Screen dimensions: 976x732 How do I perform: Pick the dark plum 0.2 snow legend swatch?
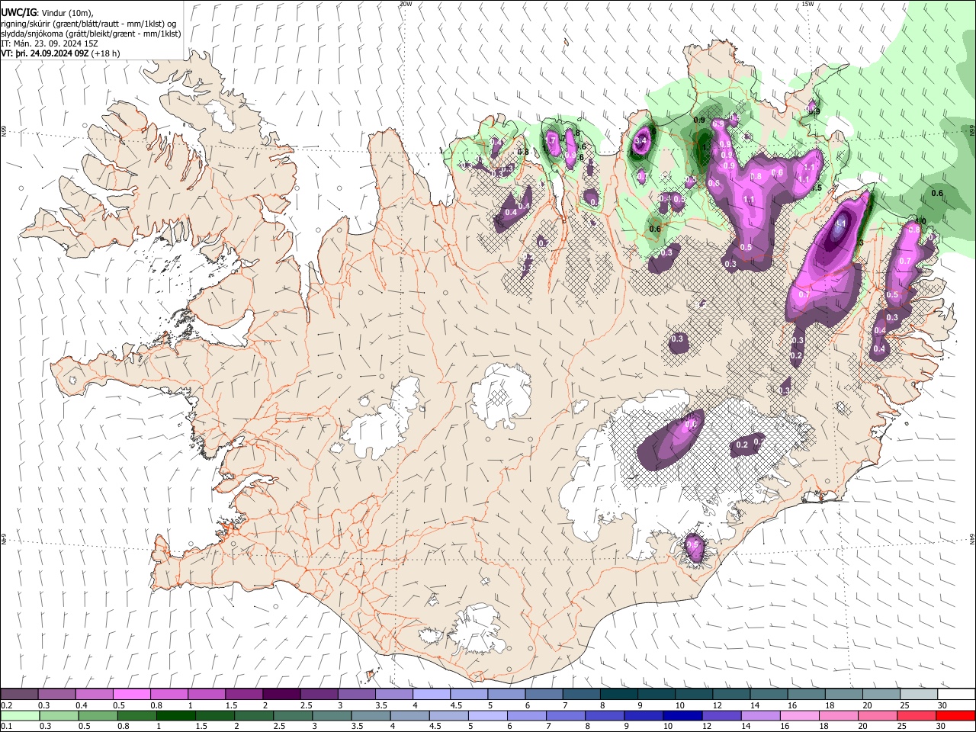pyautogui.click(x=19, y=695)
